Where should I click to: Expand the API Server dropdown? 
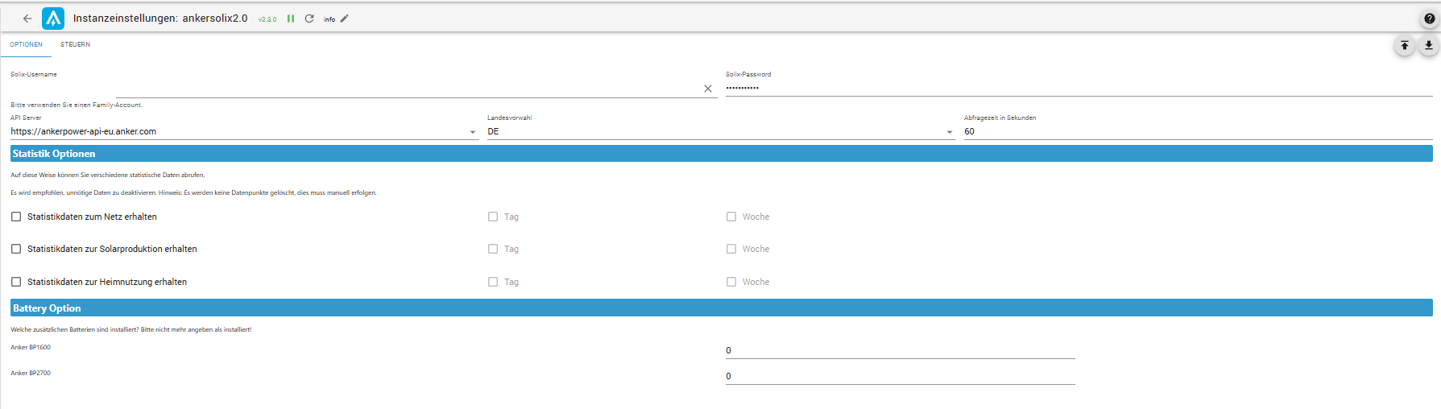tap(473, 132)
